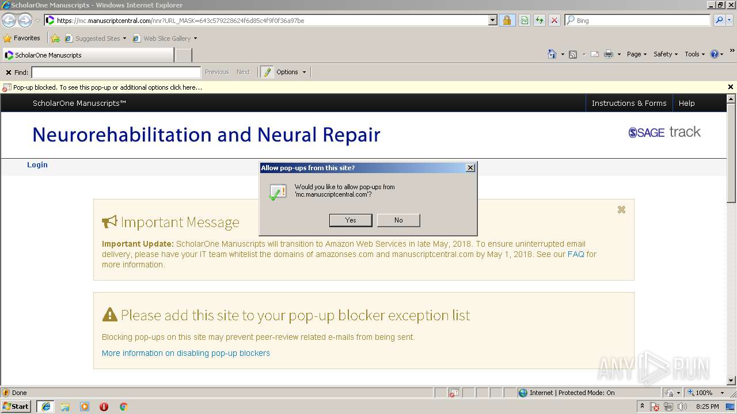Click Yes to allow pop-ups
The height and width of the screenshot is (414, 737).
351,220
